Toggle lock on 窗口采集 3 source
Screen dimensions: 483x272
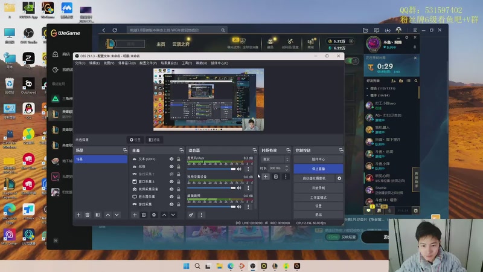point(178,182)
